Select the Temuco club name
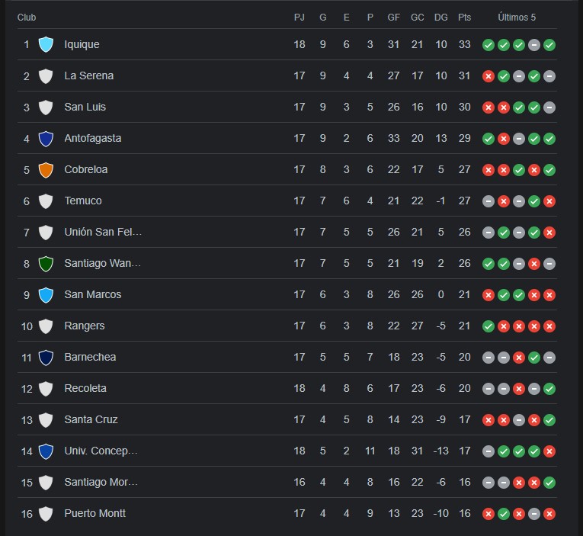The height and width of the screenshot is (536, 583). point(83,201)
